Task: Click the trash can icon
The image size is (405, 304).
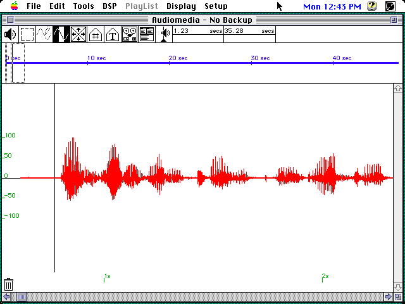Action: pyautogui.click(x=8, y=284)
